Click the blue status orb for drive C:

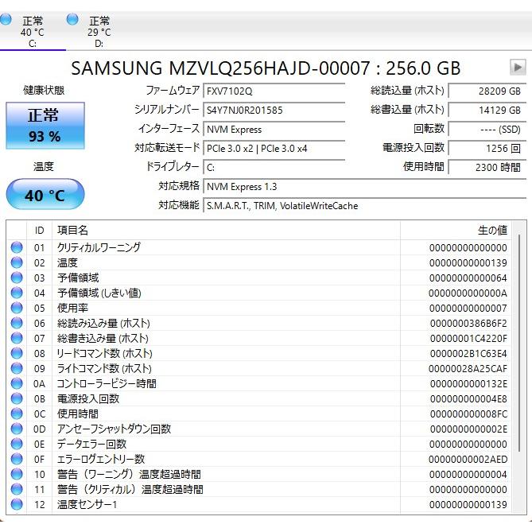5,19
